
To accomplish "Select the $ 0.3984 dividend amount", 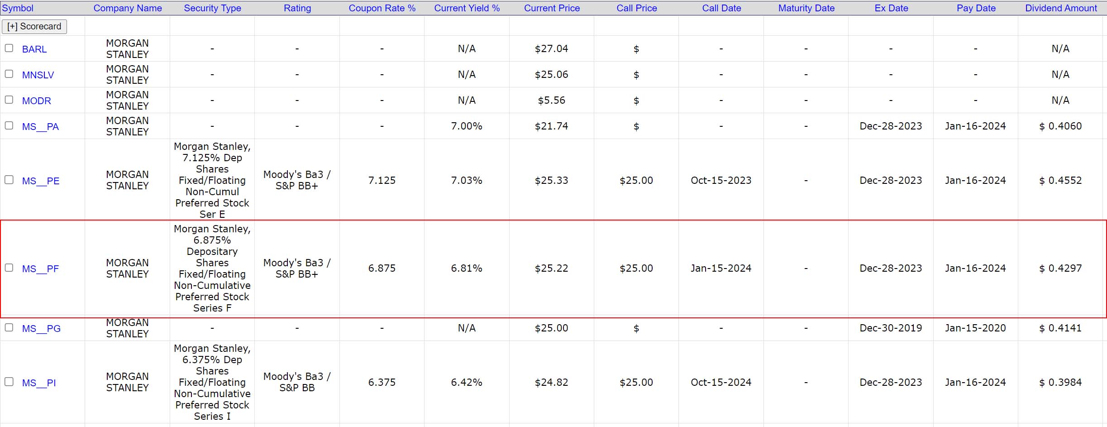I will click(x=1060, y=382).
